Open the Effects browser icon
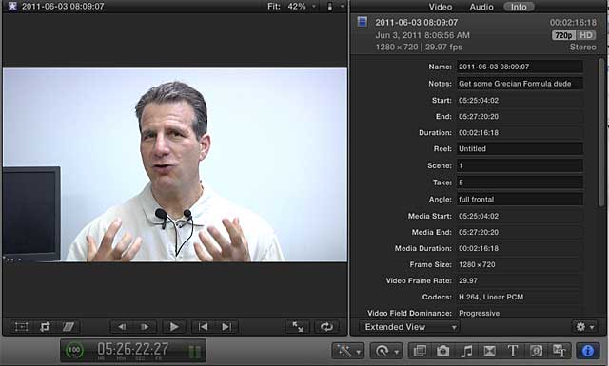This screenshot has width=609, height=366. [x=420, y=351]
